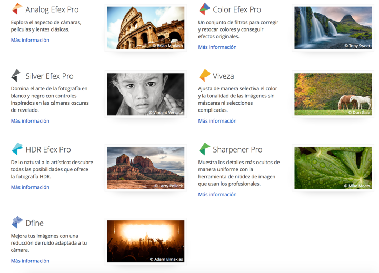Click the green leaf photo by Mike Moats
The height and width of the screenshot is (273, 379).
333,168
